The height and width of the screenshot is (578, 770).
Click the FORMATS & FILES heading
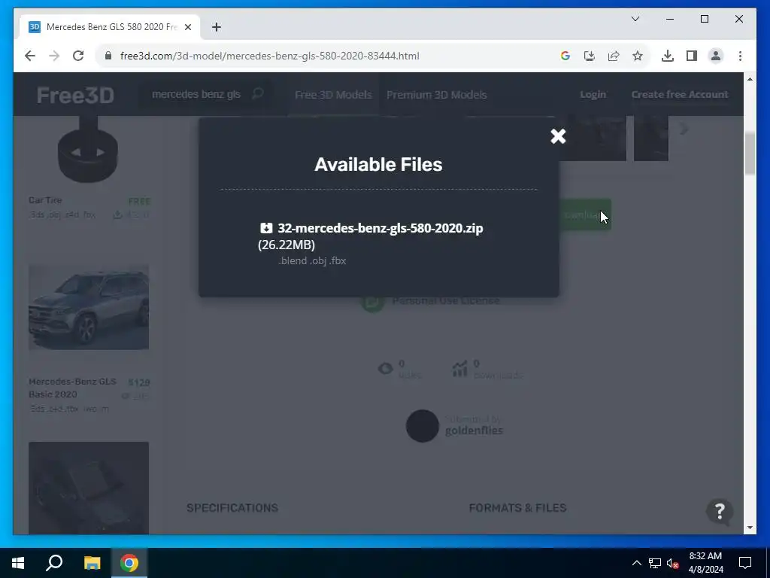(517, 508)
